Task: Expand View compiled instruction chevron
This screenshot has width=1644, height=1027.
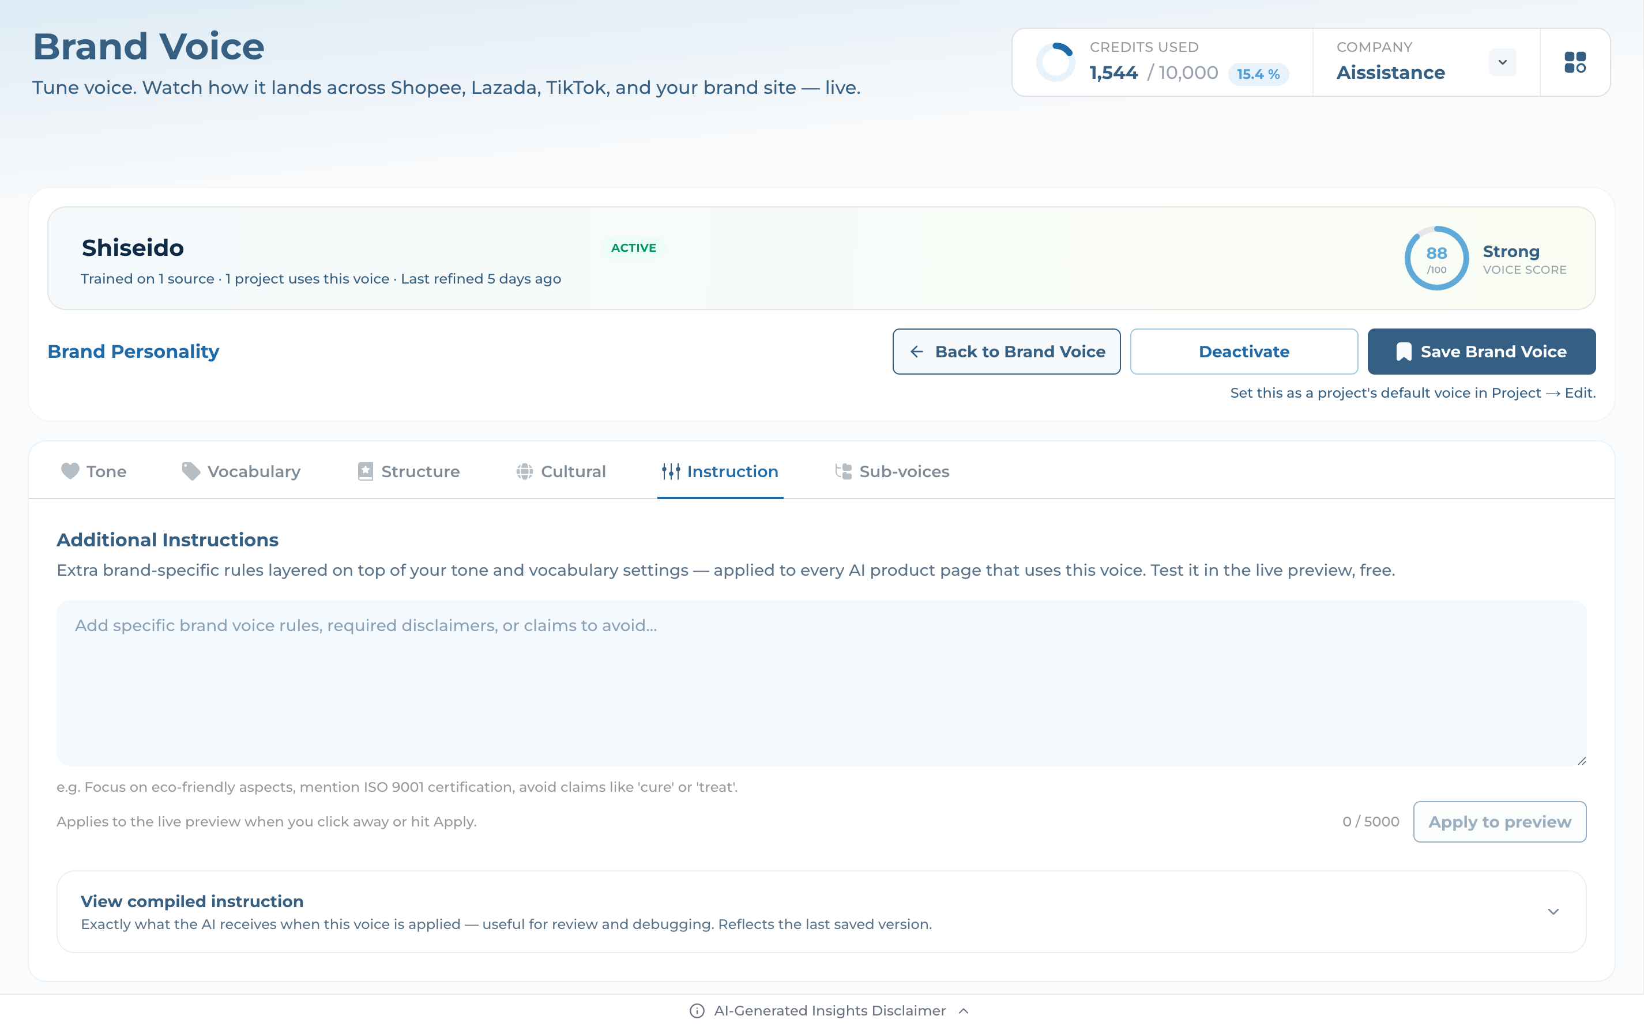Action: pos(1553,912)
